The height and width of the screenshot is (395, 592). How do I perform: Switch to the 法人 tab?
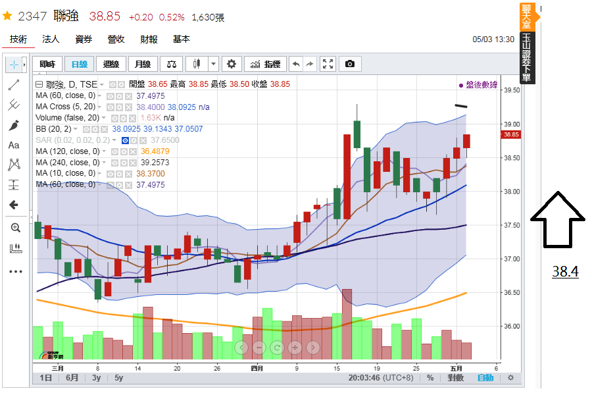coord(51,39)
